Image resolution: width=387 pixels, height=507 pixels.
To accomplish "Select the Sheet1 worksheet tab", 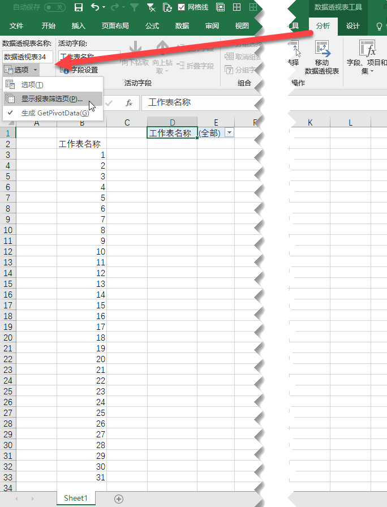I will click(x=75, y=498).
